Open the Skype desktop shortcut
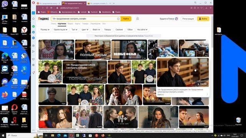 (x=24, y=69)
